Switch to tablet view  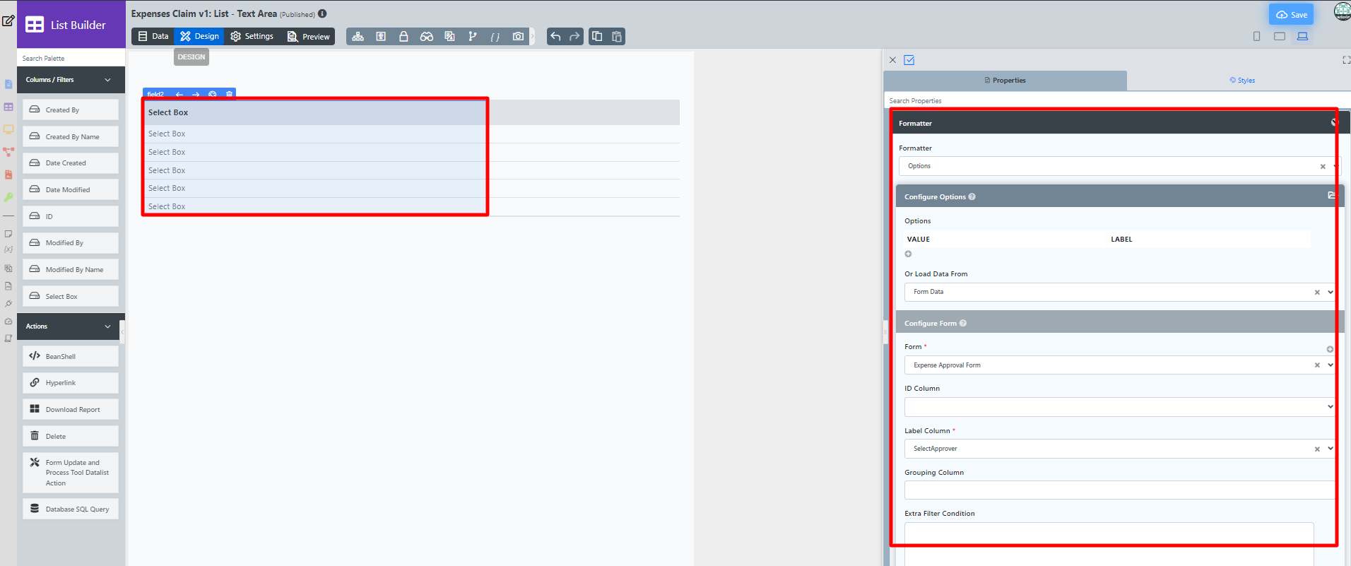coord(1280,36)
